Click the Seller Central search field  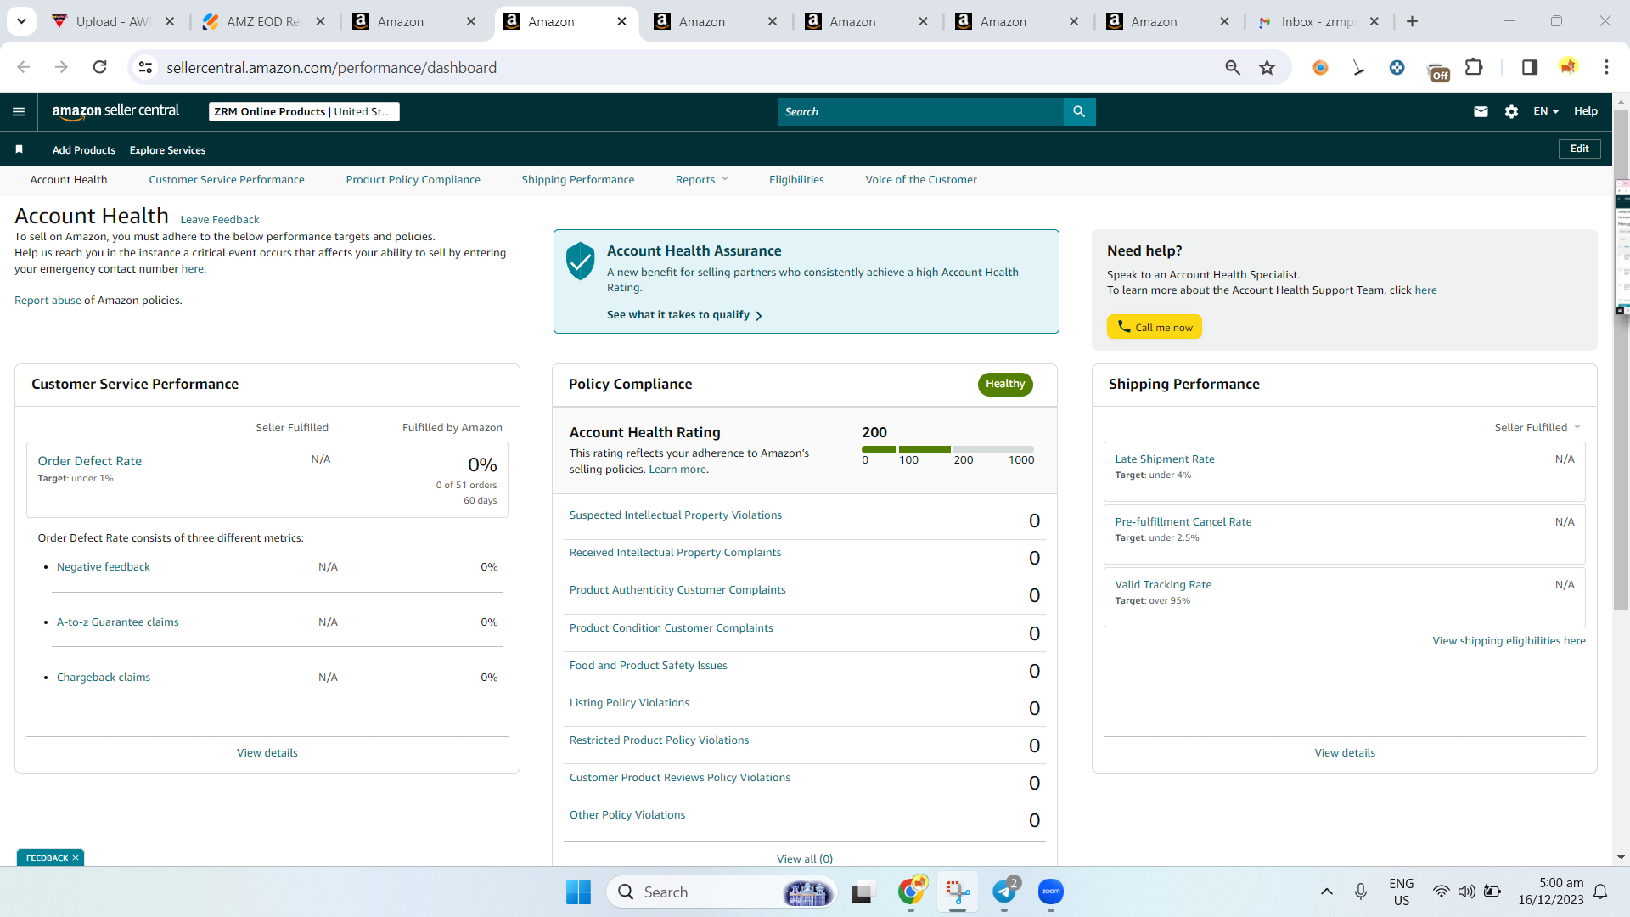pos(920,111)
